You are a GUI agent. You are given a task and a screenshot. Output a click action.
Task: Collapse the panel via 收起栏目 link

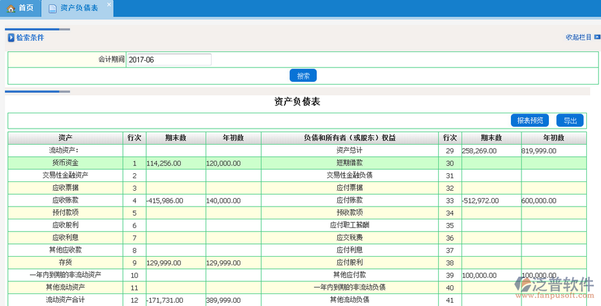click(x=578, y=37)
